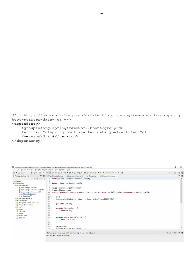Open the Run button dropdown arrow

72,173
